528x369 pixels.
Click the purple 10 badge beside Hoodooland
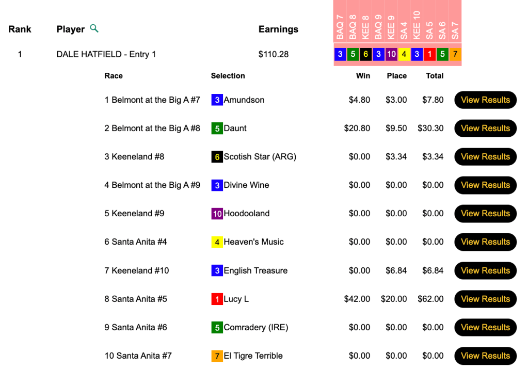217,214
